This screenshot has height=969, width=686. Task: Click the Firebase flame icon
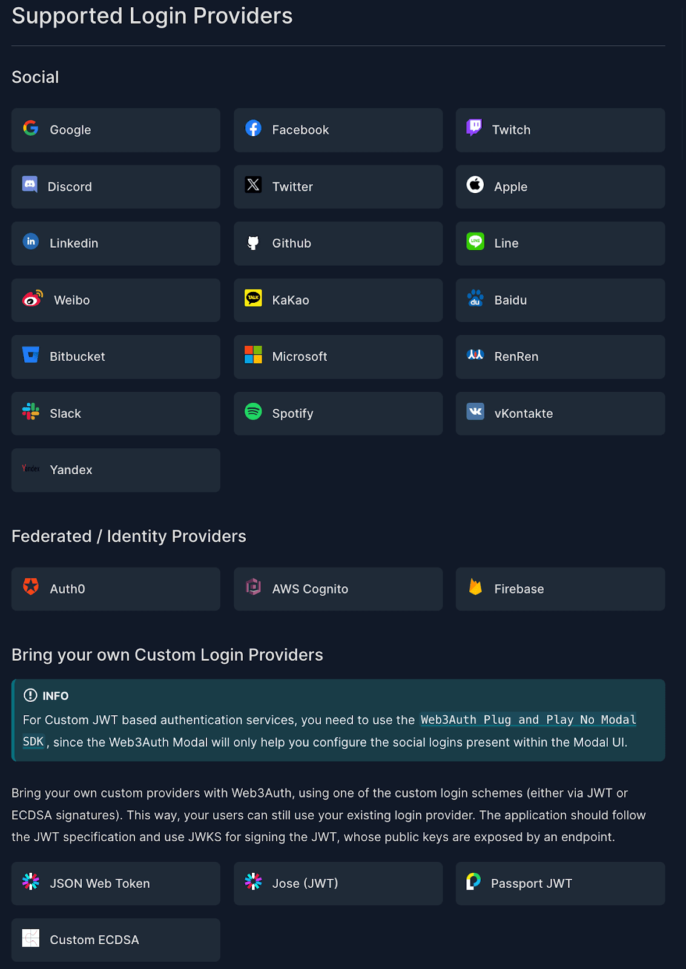coord(475,587)
